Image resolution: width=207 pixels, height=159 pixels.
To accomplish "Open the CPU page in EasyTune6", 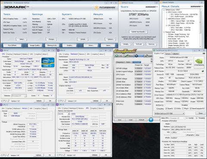I will [119, 56].
